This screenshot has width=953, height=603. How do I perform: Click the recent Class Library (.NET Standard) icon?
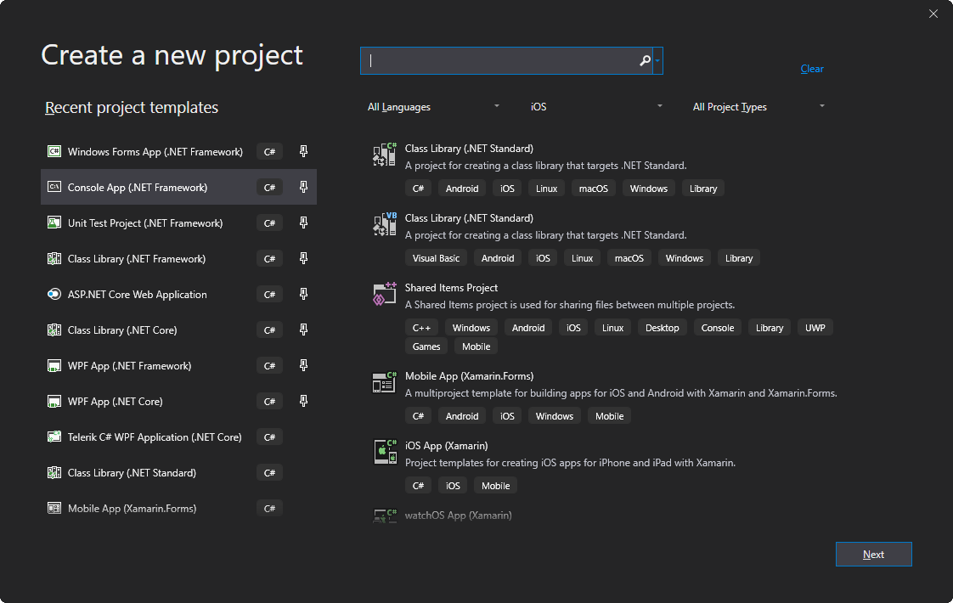54,473
